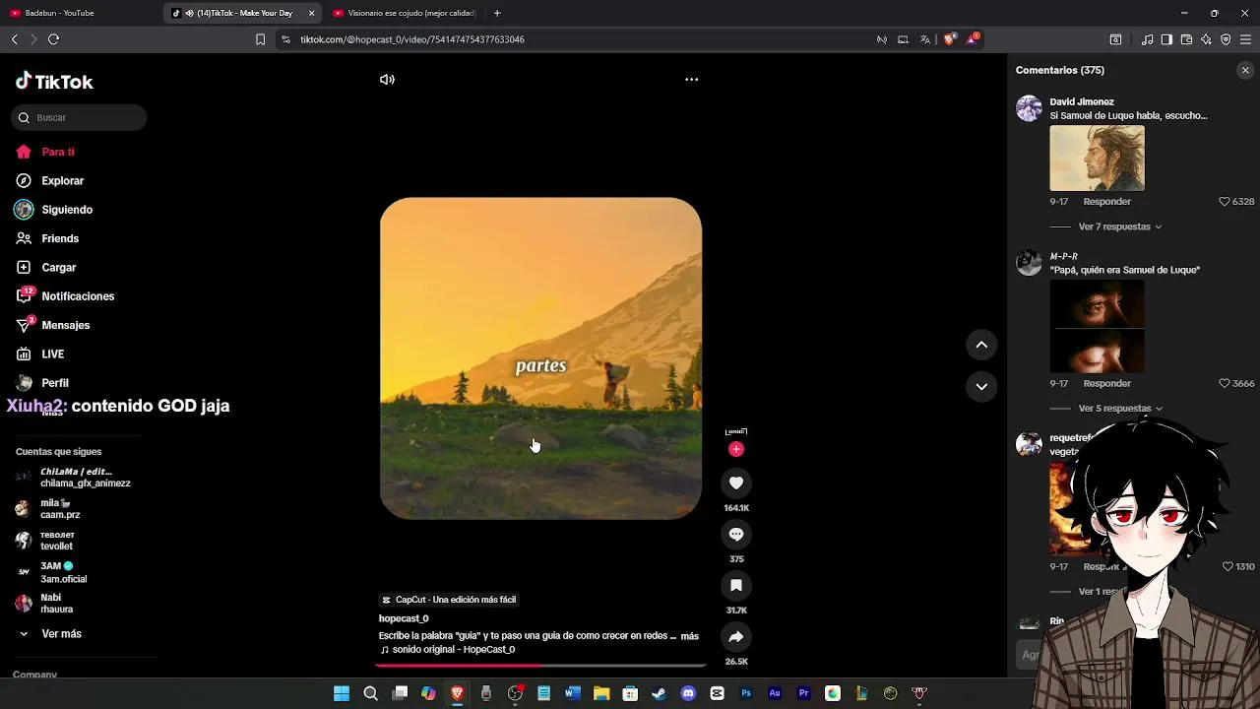The height and width of the screenshot is (709, 1260).
Task: Follow creator with the red plus icon
Action: [736, 449]
